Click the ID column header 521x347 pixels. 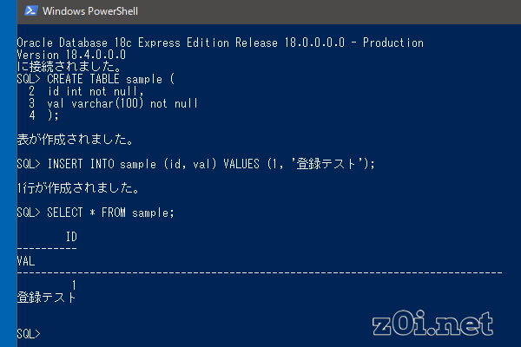pyautogui.click(x=71, y=236)
